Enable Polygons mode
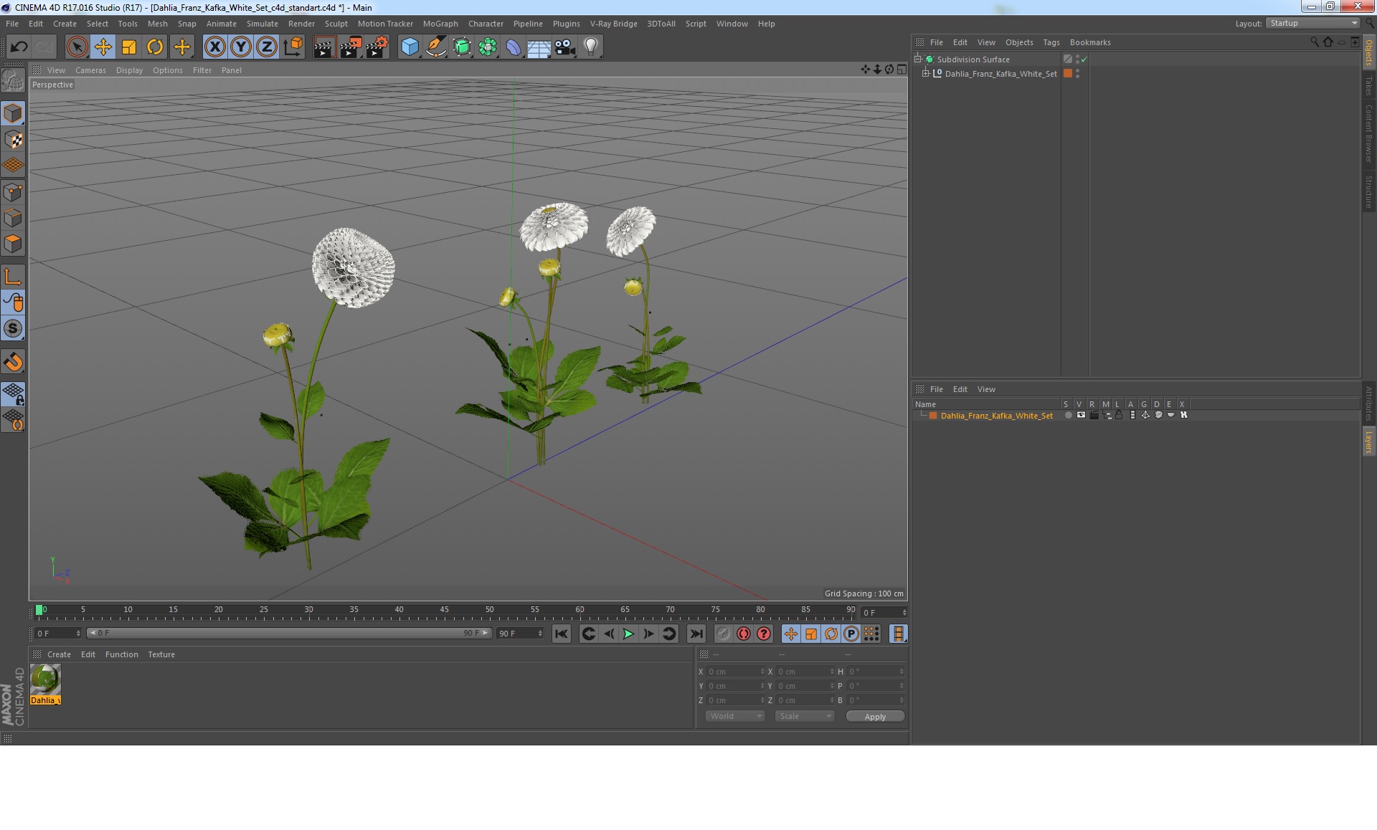Viewport: 1377px width, 830px height. pos(13,244)
